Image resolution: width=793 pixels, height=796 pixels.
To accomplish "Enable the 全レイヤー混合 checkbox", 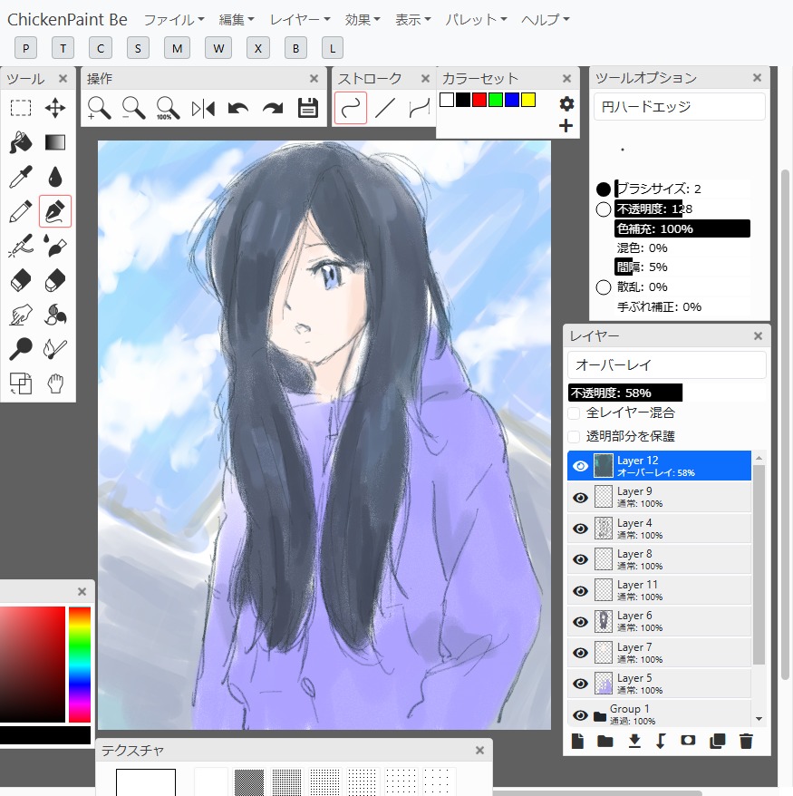I will [574, 413].
